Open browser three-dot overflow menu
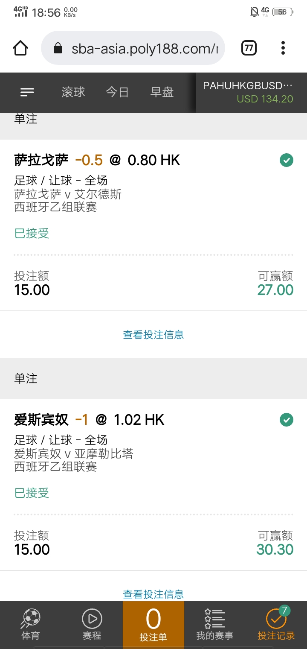 click(283, 48)
